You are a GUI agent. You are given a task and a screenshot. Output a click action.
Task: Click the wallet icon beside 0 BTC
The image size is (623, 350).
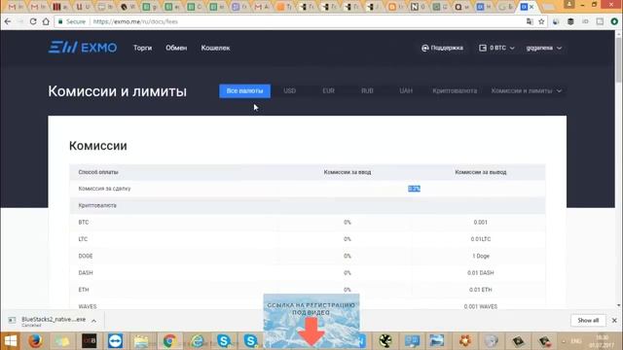click(483, 48)
